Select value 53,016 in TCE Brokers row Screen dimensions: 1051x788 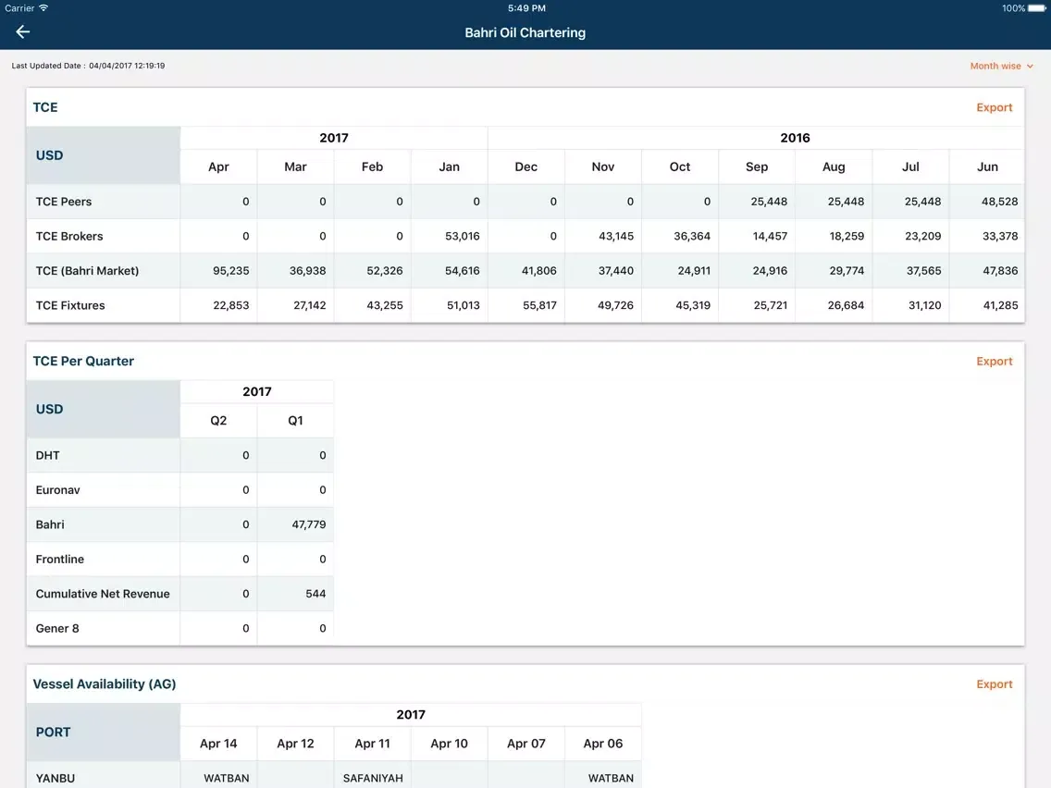(463, 237)
